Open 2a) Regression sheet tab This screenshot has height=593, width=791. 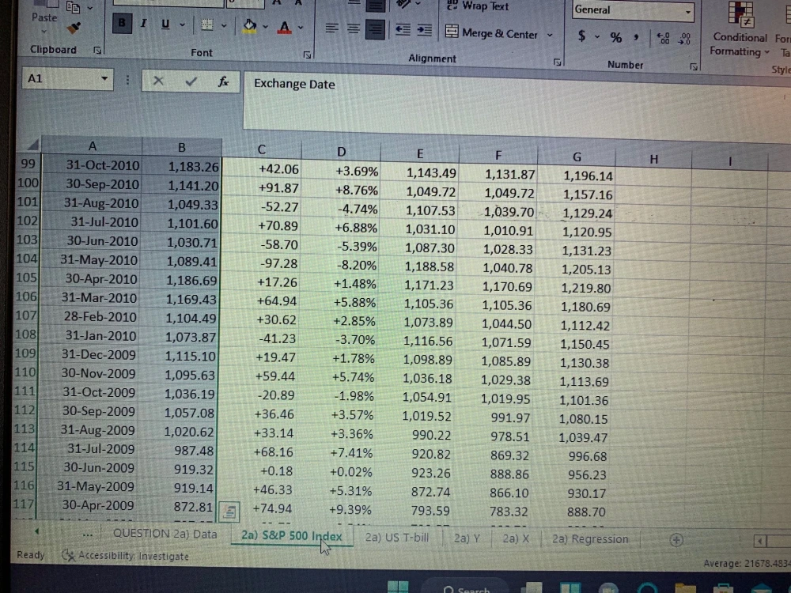(590, 539)
